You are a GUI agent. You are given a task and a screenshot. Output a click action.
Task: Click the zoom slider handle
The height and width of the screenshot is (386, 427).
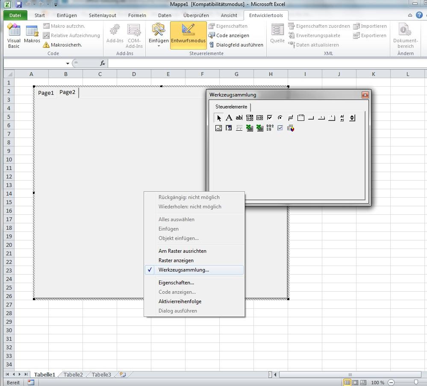416,383
